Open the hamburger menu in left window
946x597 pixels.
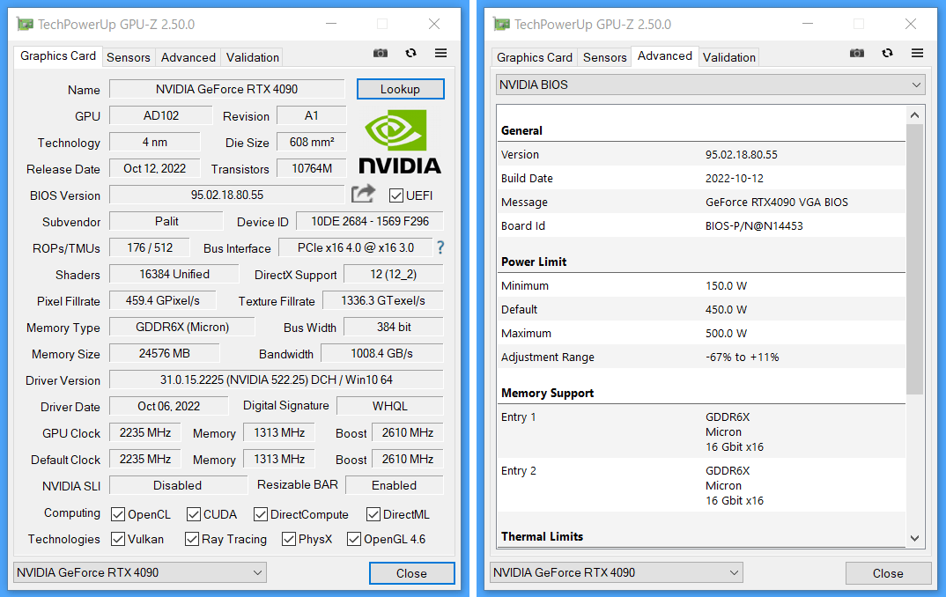440,54
